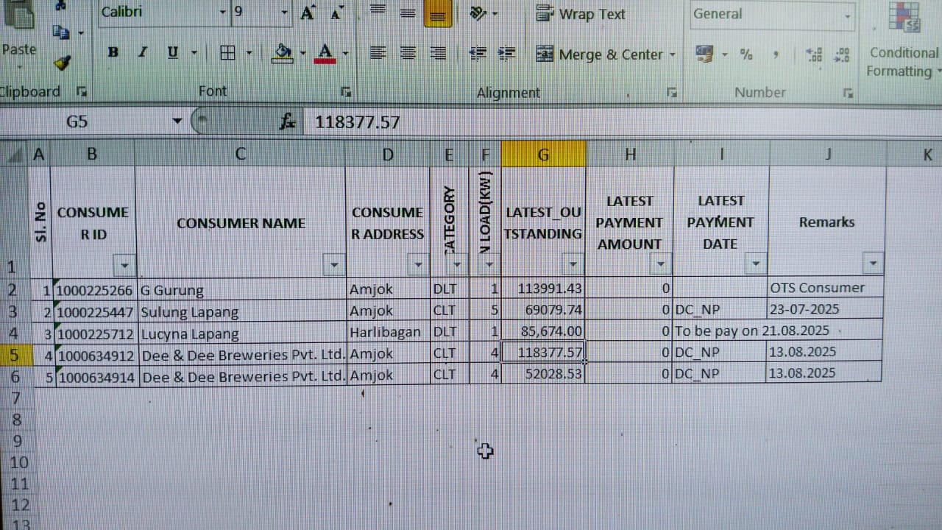This screenshot has height=530, width=942.
Task: Open the Name Box dropdown arrow
Action: tap(177, 121)
